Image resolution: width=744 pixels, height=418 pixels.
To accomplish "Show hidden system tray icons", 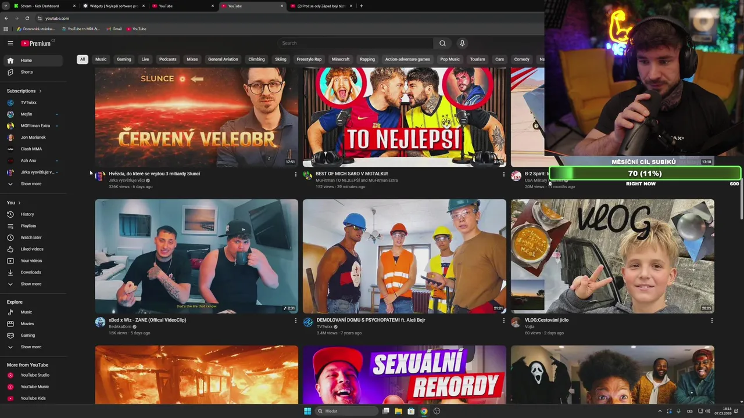I will click(x=659, y=411).
